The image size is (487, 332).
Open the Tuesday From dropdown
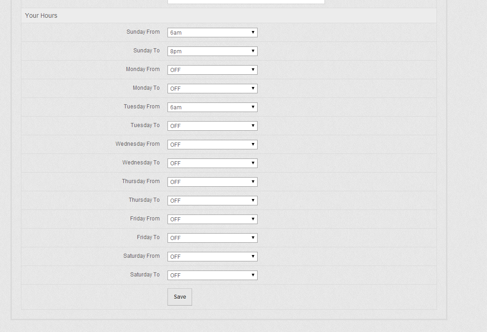[212, 107]
